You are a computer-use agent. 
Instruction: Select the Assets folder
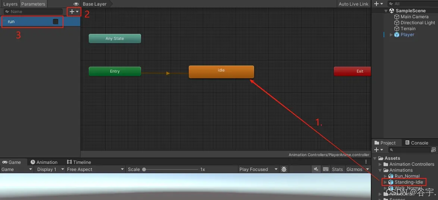[x=392, y=158]
